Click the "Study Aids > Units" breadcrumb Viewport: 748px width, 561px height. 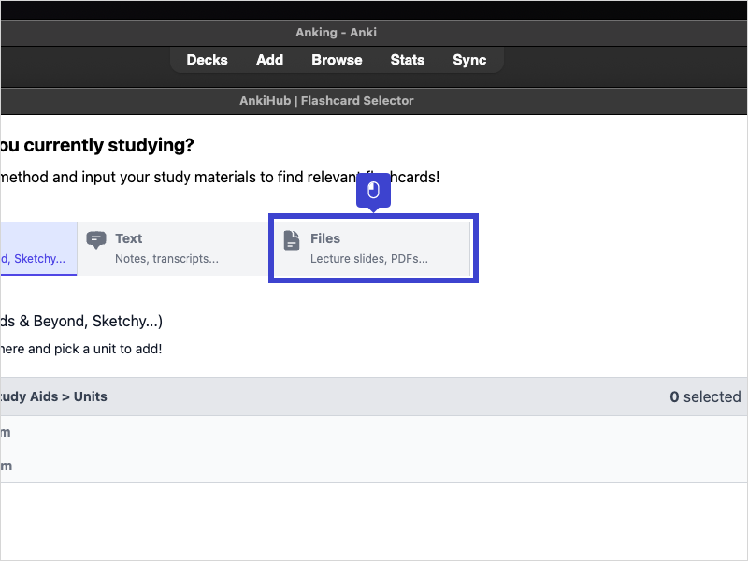pos(53,396)
